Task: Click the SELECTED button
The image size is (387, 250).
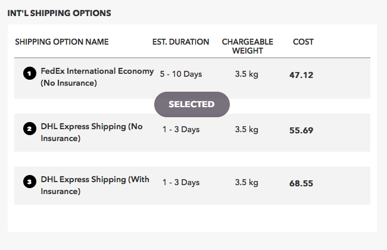Action: [192, 104]
